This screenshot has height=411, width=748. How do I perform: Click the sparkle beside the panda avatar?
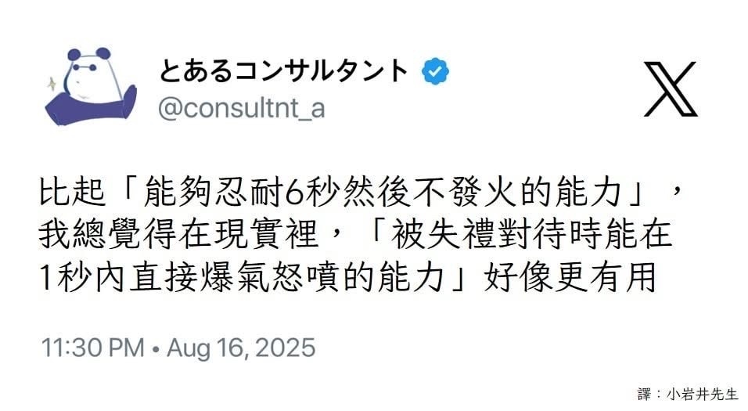pos(52,84)
